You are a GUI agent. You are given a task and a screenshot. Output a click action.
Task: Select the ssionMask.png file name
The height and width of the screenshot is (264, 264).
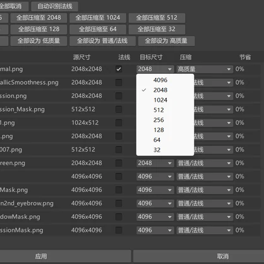point(21,231)
